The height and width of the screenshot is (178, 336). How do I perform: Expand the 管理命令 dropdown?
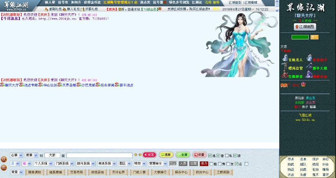point(158,164)
